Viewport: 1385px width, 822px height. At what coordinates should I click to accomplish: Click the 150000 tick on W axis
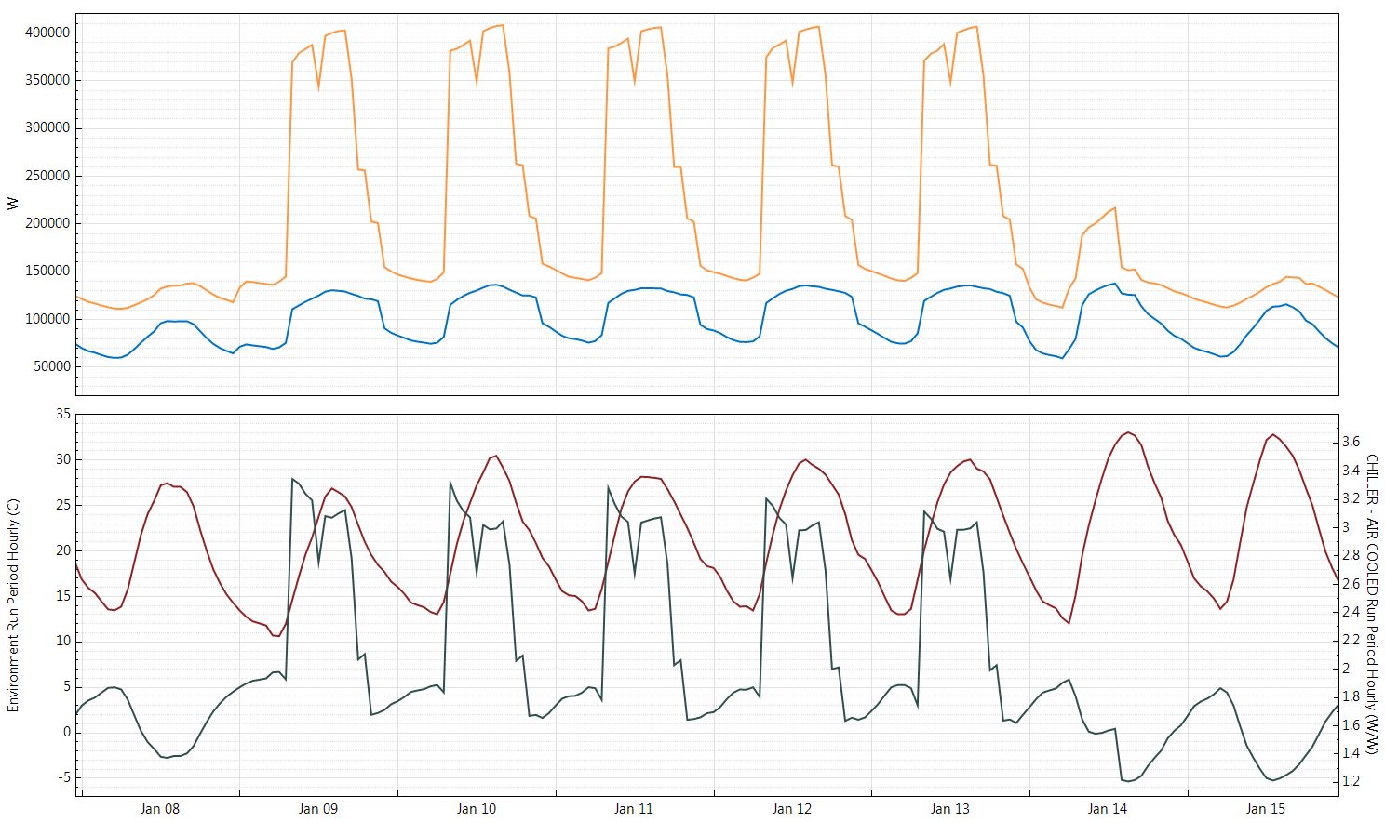pyautogui.click(x=47, y=272)
